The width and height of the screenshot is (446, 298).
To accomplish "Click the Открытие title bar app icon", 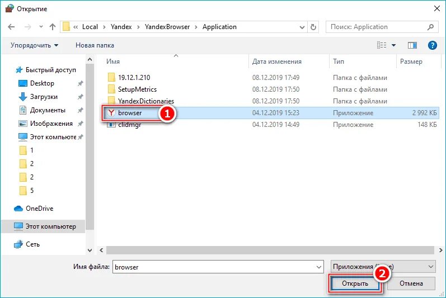I will tap(10, 8).
